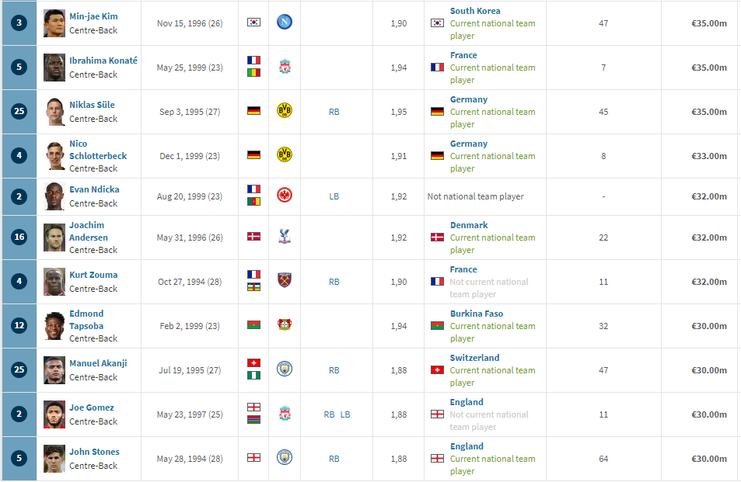Click the Denmark national team link
741x482 pixels.
pos(469,225)
